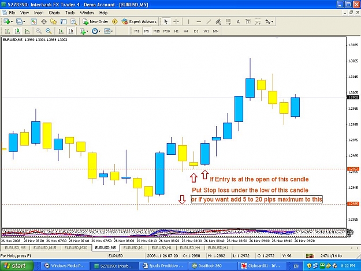Open the Charts menu
This screenshot has width=361, height=271.
(x=54, y=13)
